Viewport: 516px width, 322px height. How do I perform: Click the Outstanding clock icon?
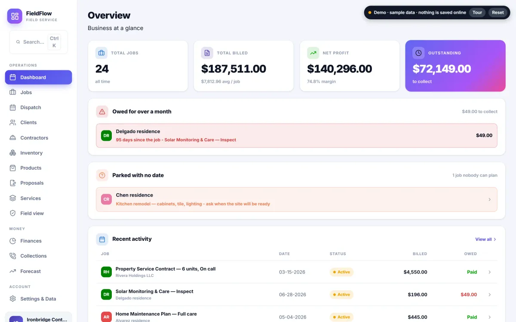point(418,53)
